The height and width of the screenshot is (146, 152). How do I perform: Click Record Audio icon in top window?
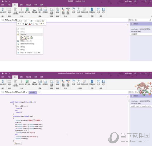63,9
